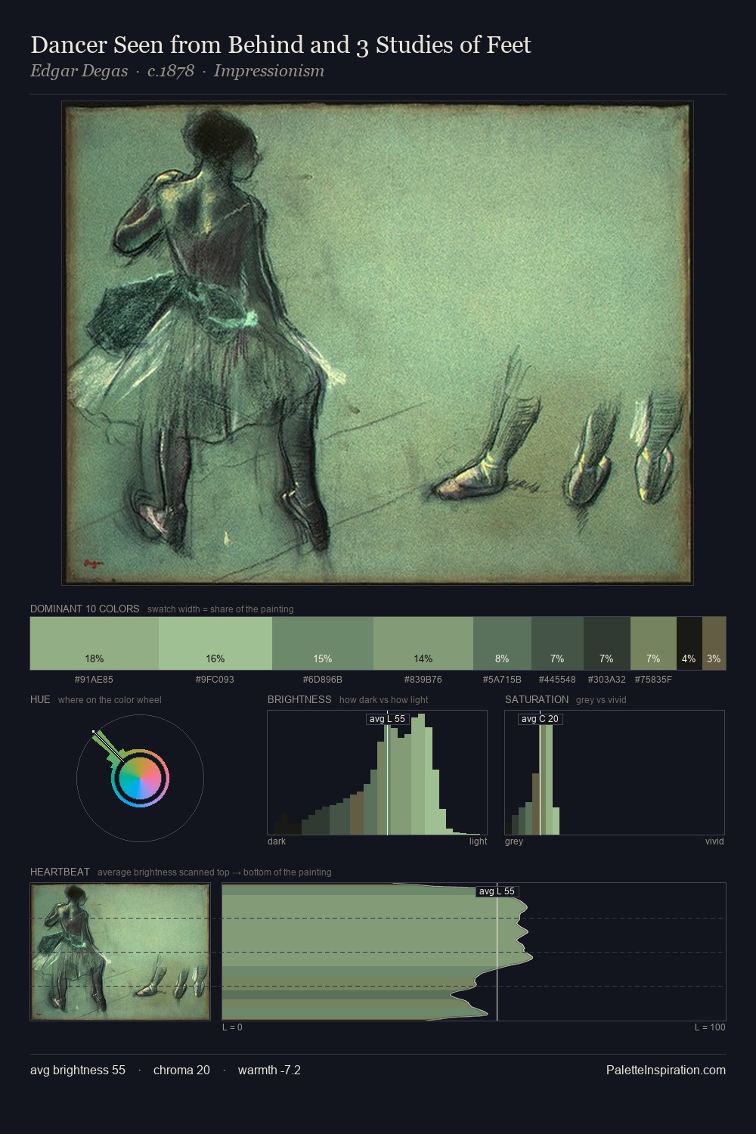Click the '#839B76' hex code text
Image resolution: width=756 pixels, height=1134 pixels.
423,680
